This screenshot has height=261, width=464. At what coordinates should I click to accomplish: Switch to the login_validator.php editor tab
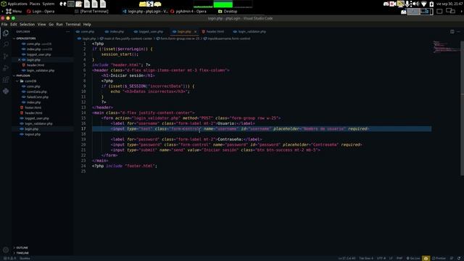coord(249,32)
